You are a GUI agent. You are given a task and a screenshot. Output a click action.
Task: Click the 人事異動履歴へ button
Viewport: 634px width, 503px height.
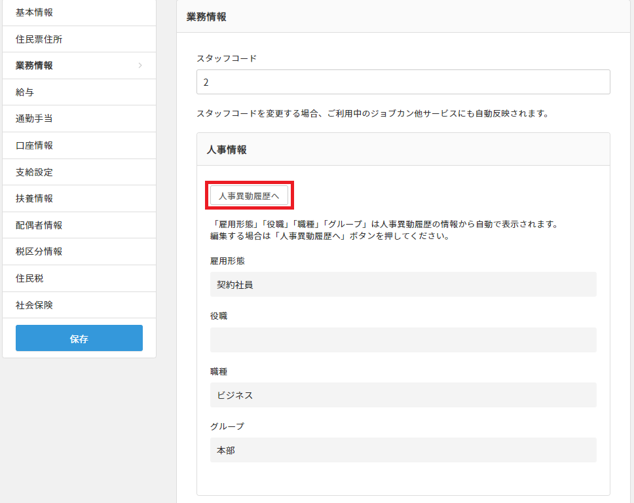(249, 195)
